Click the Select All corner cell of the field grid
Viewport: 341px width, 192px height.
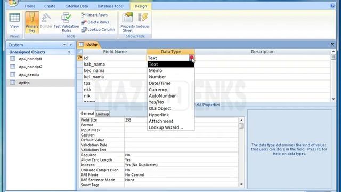click(x=79, y=52)
